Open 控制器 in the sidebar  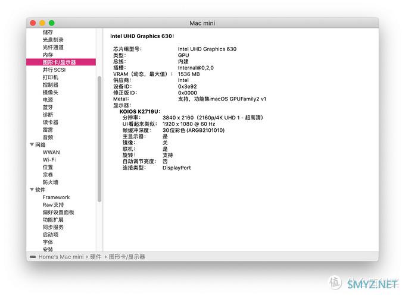click(51, 84)
